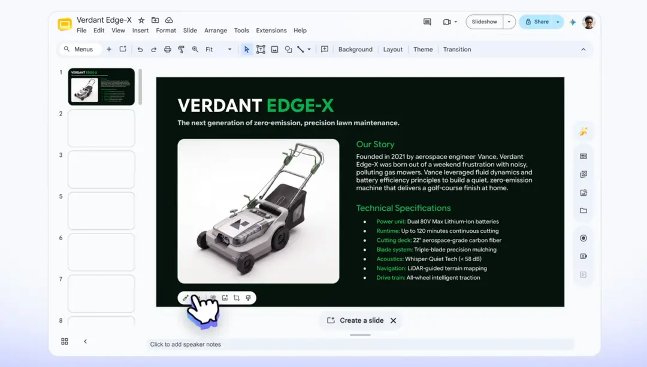
Task: Click the Slideshow button
Action: (485, 22)
